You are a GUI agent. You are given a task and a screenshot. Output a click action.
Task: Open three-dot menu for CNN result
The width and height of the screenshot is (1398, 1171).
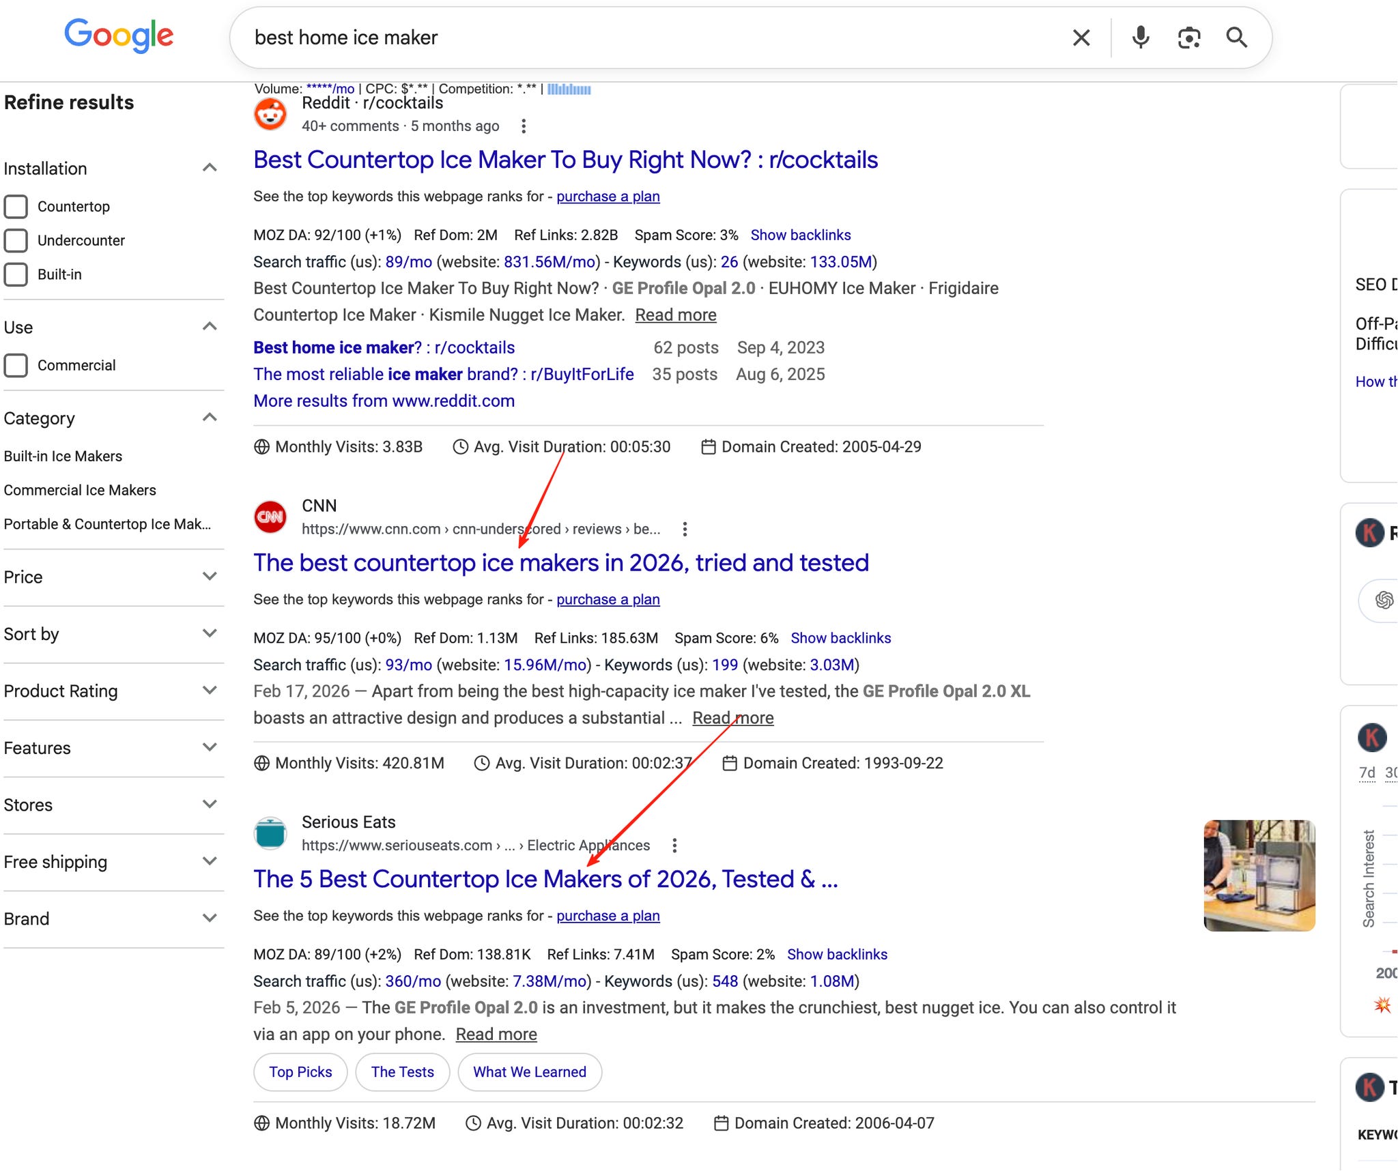(x=685, y=529)
